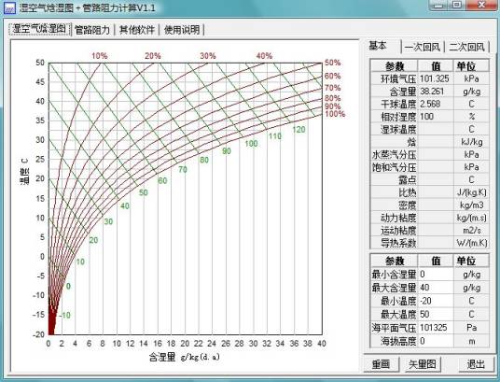
Task: Click the 动力粘度 parameter label
Action: pos(398,218)
